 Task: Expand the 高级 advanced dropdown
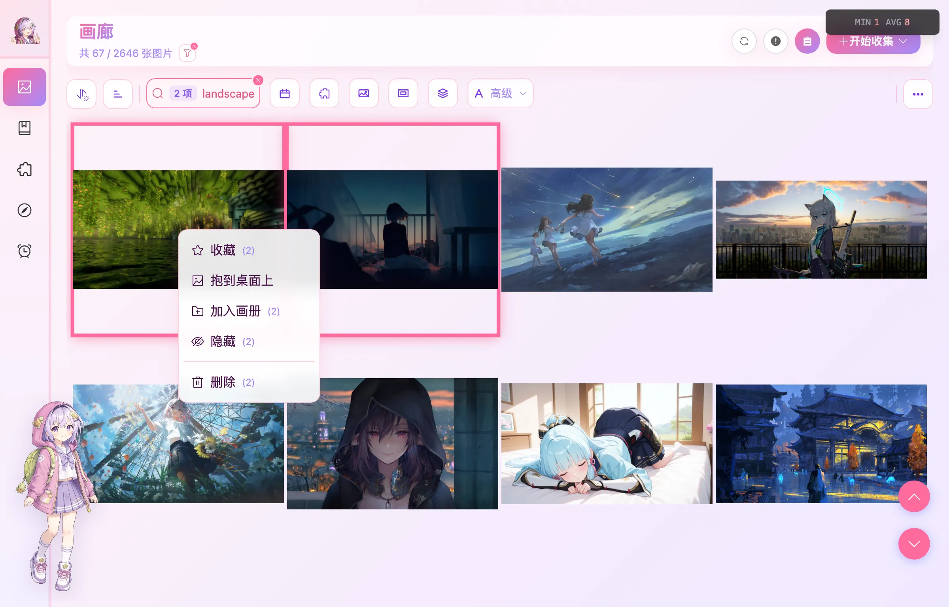[x=501, y=94]
